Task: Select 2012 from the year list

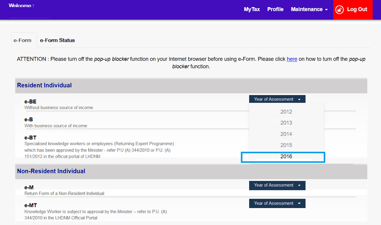Action: pos(286,112)
